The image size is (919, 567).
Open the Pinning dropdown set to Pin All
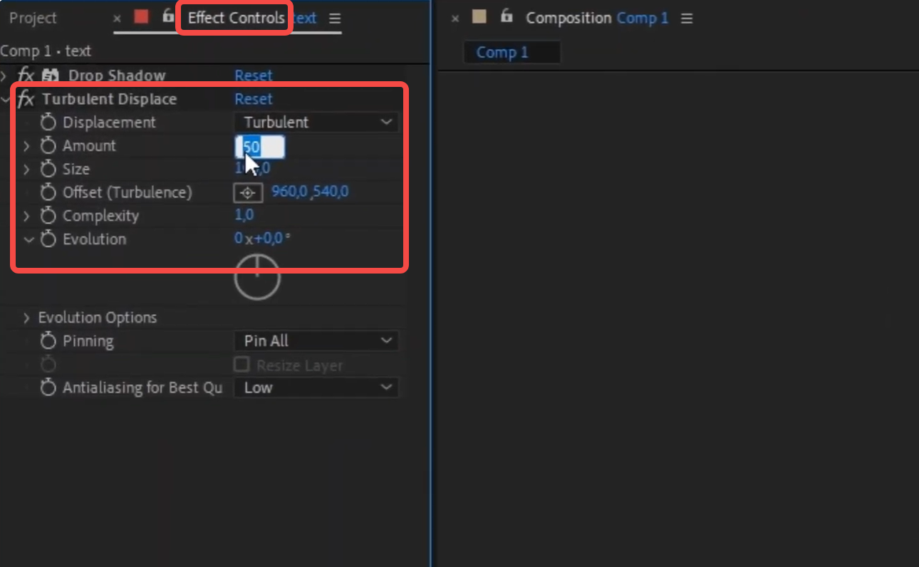point(316,341)
